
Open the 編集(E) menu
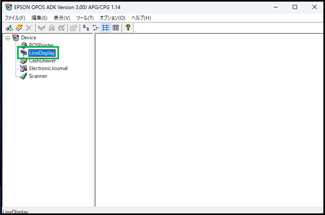[39, 18]
